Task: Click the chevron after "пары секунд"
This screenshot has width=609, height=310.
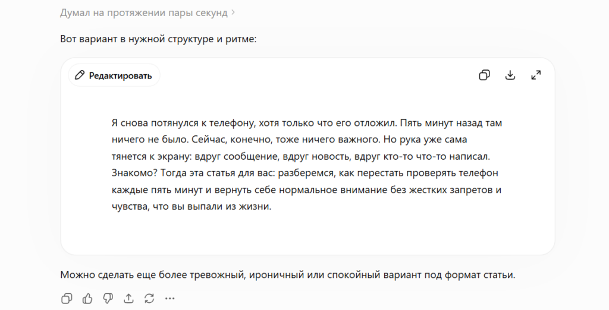Action: [x=233, y=12]
